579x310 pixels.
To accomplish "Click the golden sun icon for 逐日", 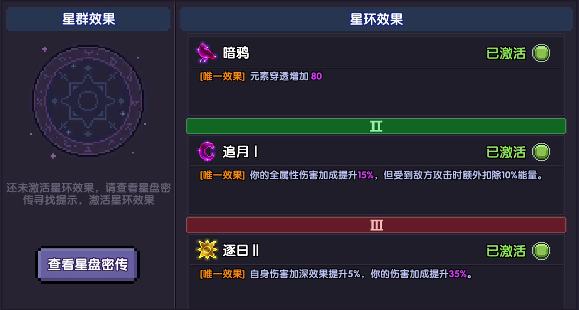I will 207,251.
